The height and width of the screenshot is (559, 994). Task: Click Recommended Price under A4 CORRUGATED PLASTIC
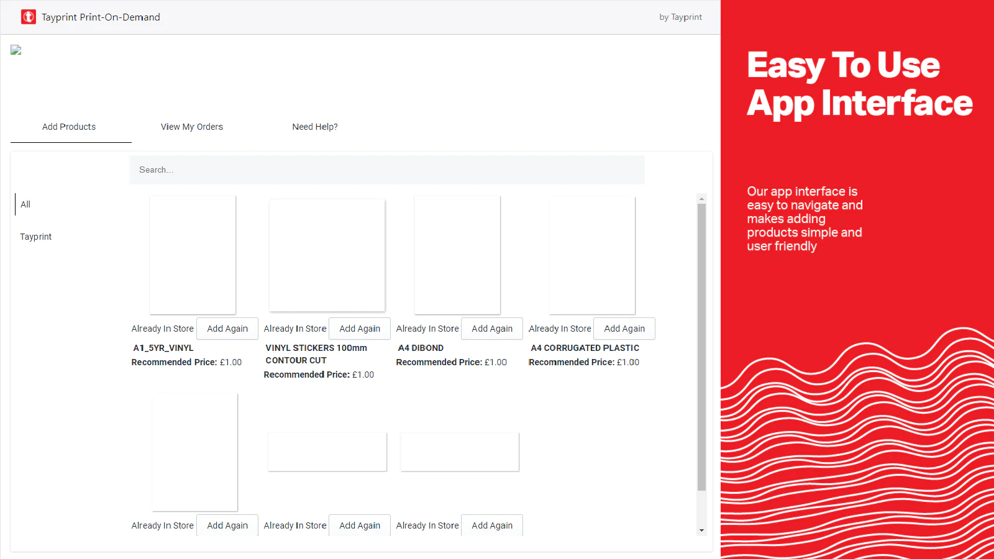584,362
